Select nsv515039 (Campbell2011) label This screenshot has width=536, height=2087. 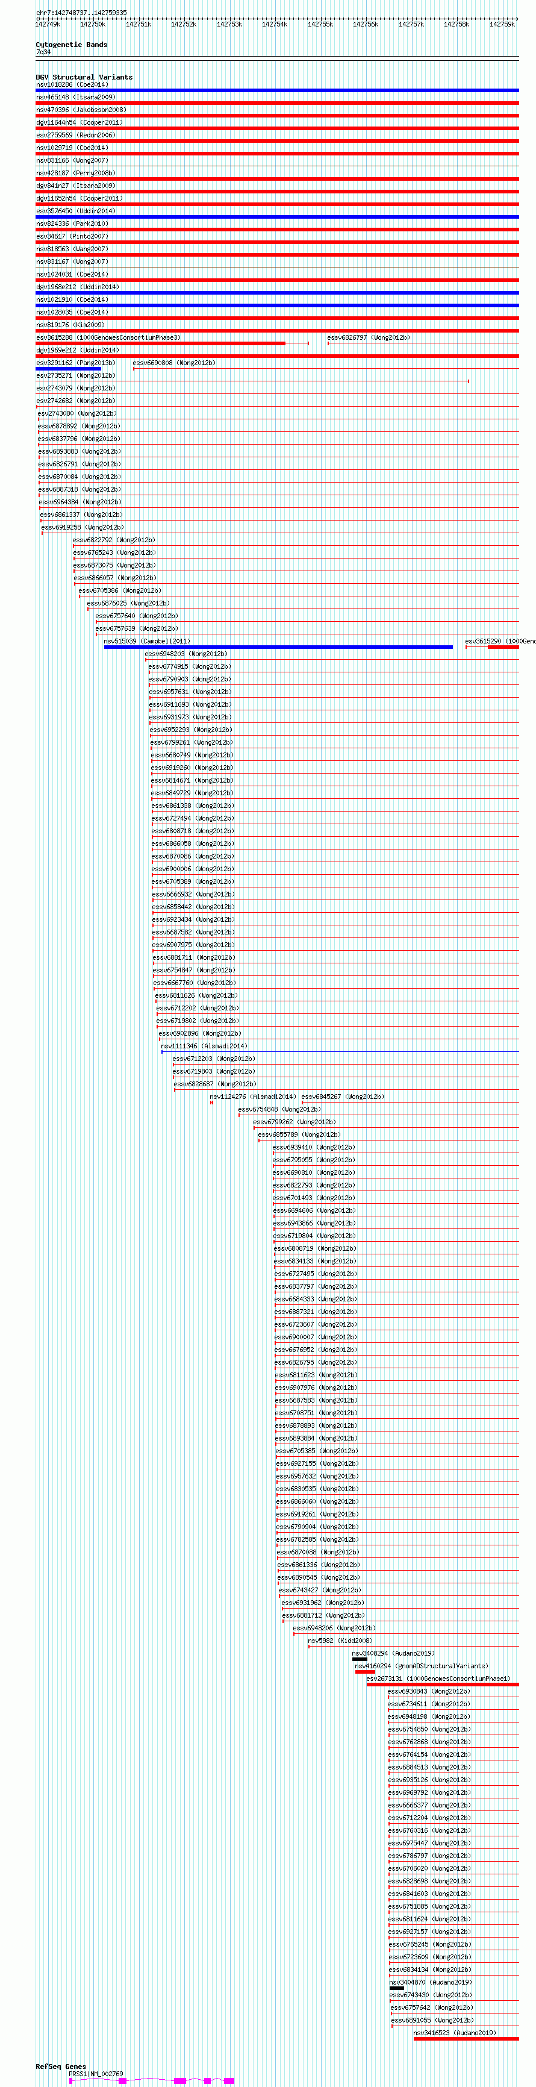(148, 642)
